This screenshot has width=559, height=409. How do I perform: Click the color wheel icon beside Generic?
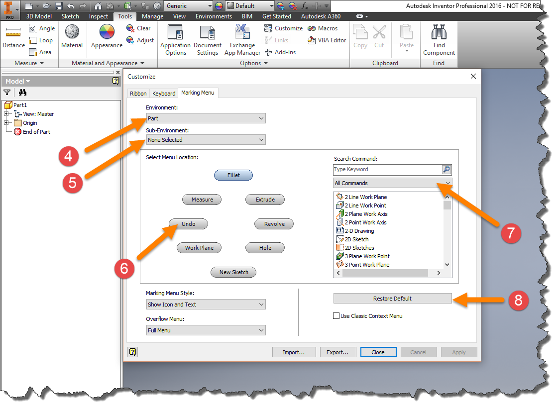(219, 5)
